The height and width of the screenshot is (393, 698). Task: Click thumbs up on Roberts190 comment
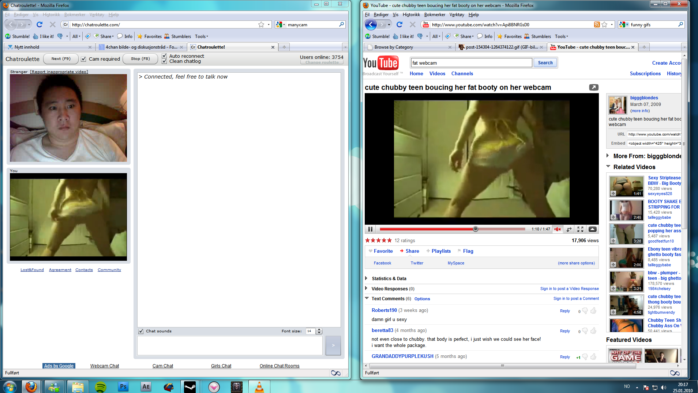tap(593, 311)
